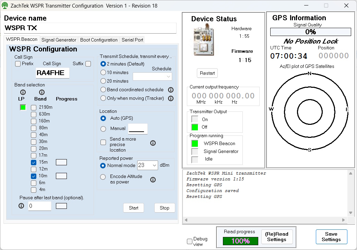
Task: Click info icon above LP column
Action: pos(23,92)
